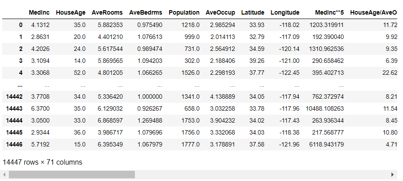Click row index label 0
Screen dimensions: 403x181
pyautogui.click(x=20, y=26)
